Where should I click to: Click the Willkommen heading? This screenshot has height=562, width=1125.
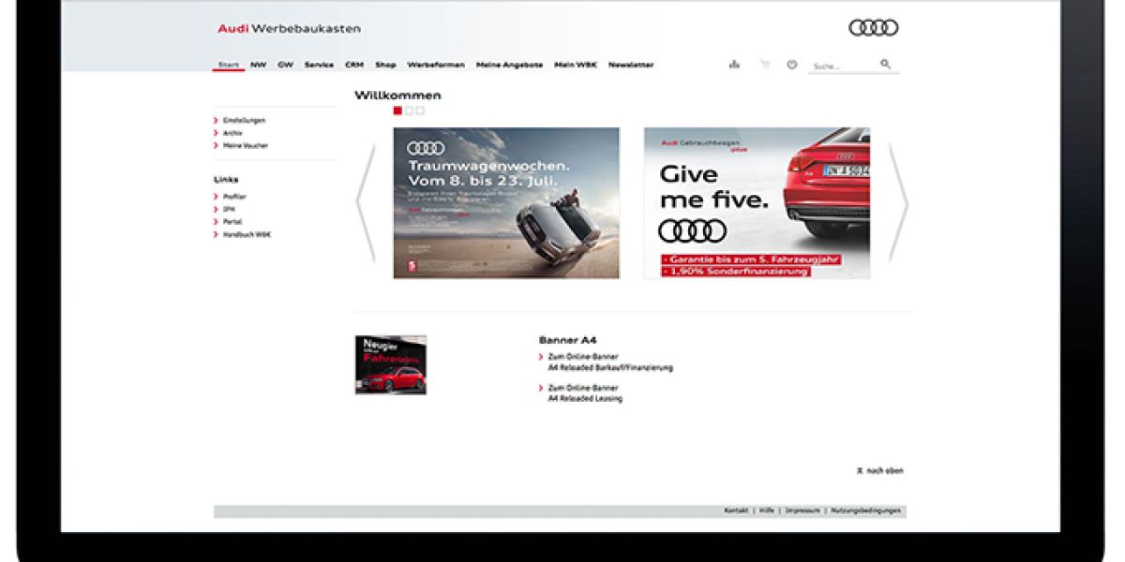tap(397, 96)
